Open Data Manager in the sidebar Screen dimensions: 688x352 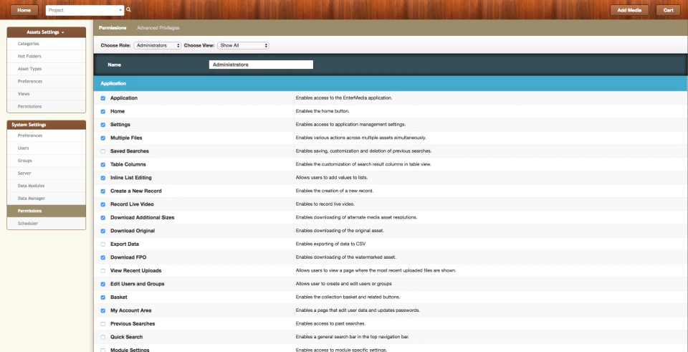(46, 199)
